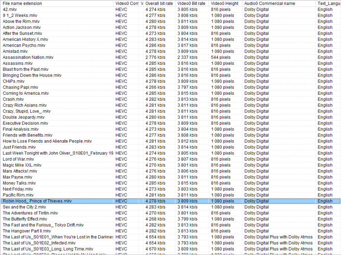Click highlighted Robin Hood_ Prince of Thieves.mkv
This screenshot has width=341, height=255.
(37, 201)
